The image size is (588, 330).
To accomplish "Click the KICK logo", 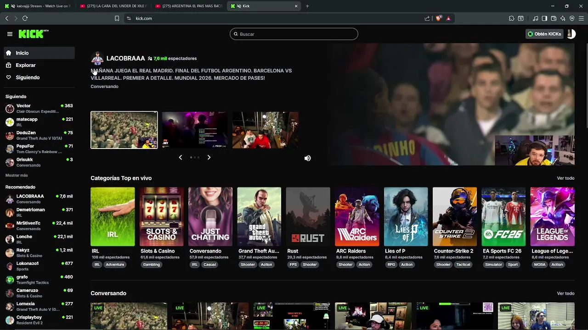I will 33,34.
